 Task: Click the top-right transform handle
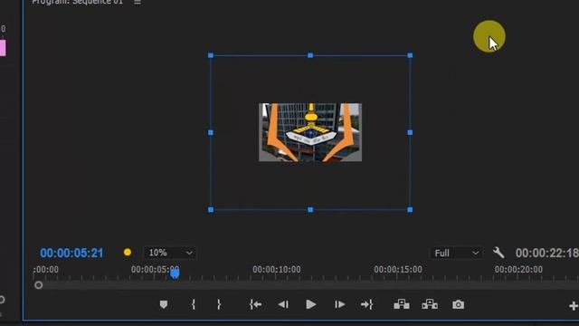point(410,55)
